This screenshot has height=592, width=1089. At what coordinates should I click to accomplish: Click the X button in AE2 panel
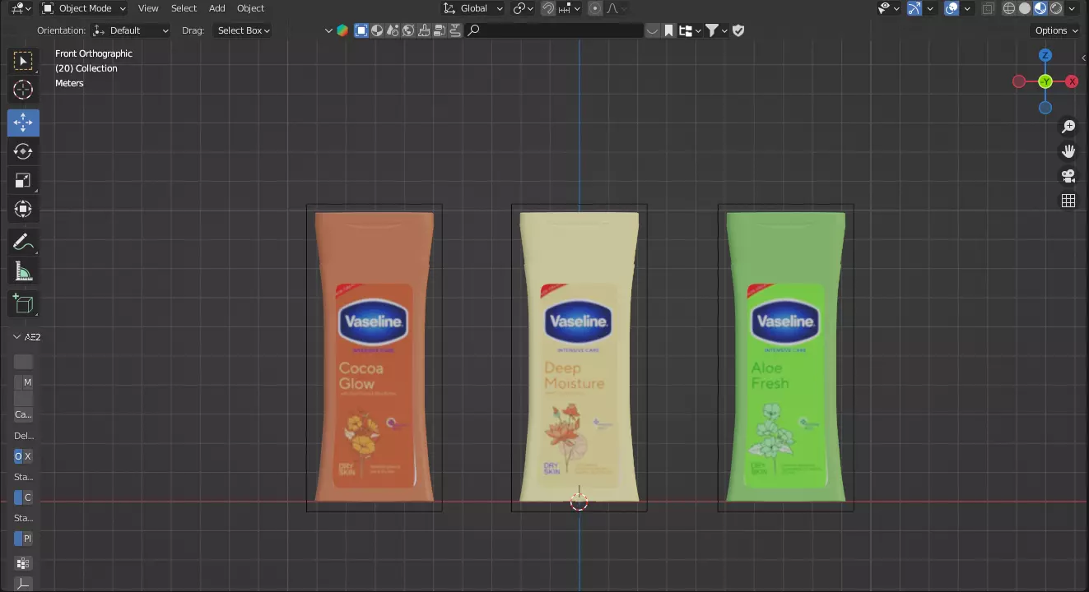[28, 456]
